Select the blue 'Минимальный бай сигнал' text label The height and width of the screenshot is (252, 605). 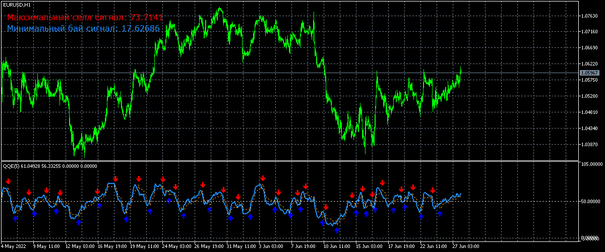point(84,29)
